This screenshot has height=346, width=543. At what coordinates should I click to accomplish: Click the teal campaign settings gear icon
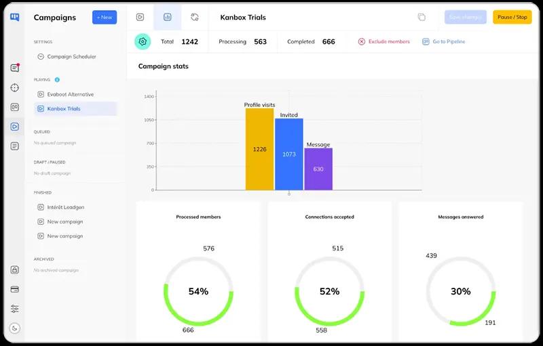[x=143, y=42]
